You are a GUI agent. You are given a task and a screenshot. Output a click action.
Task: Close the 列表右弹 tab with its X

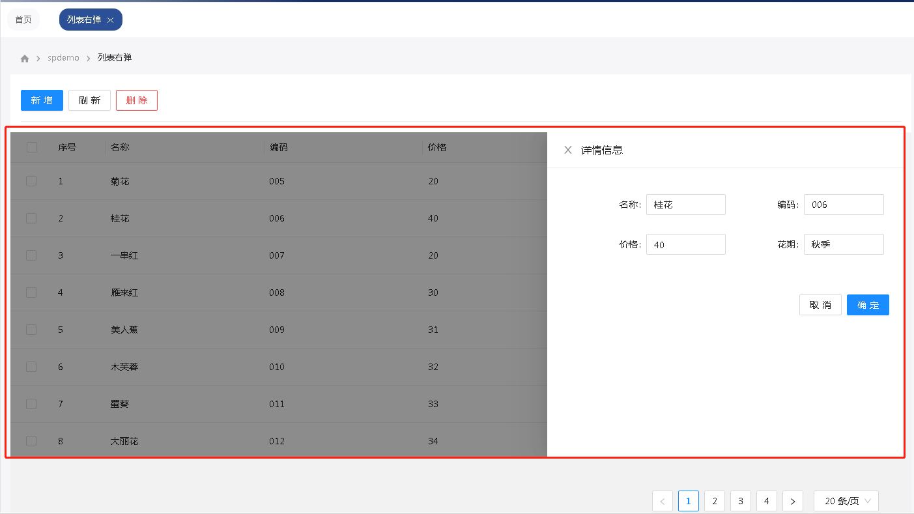pos(110,20)
